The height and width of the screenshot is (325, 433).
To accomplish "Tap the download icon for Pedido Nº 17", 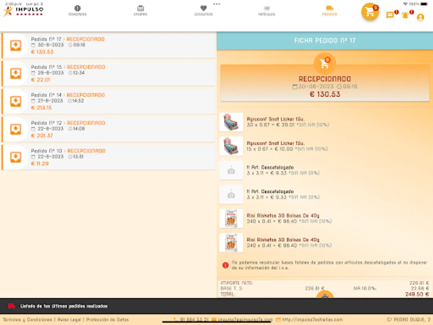I will pos(16,45).
